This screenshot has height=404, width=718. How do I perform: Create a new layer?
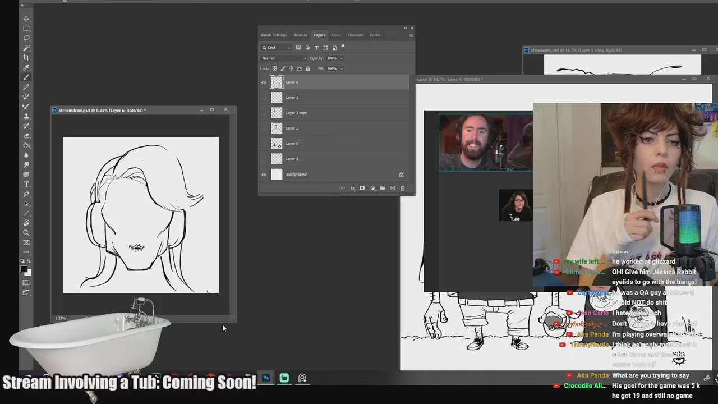click(393, 188)
